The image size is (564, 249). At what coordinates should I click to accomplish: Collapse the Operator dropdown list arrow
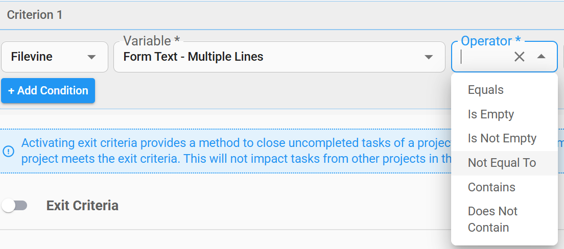(542, 57)
